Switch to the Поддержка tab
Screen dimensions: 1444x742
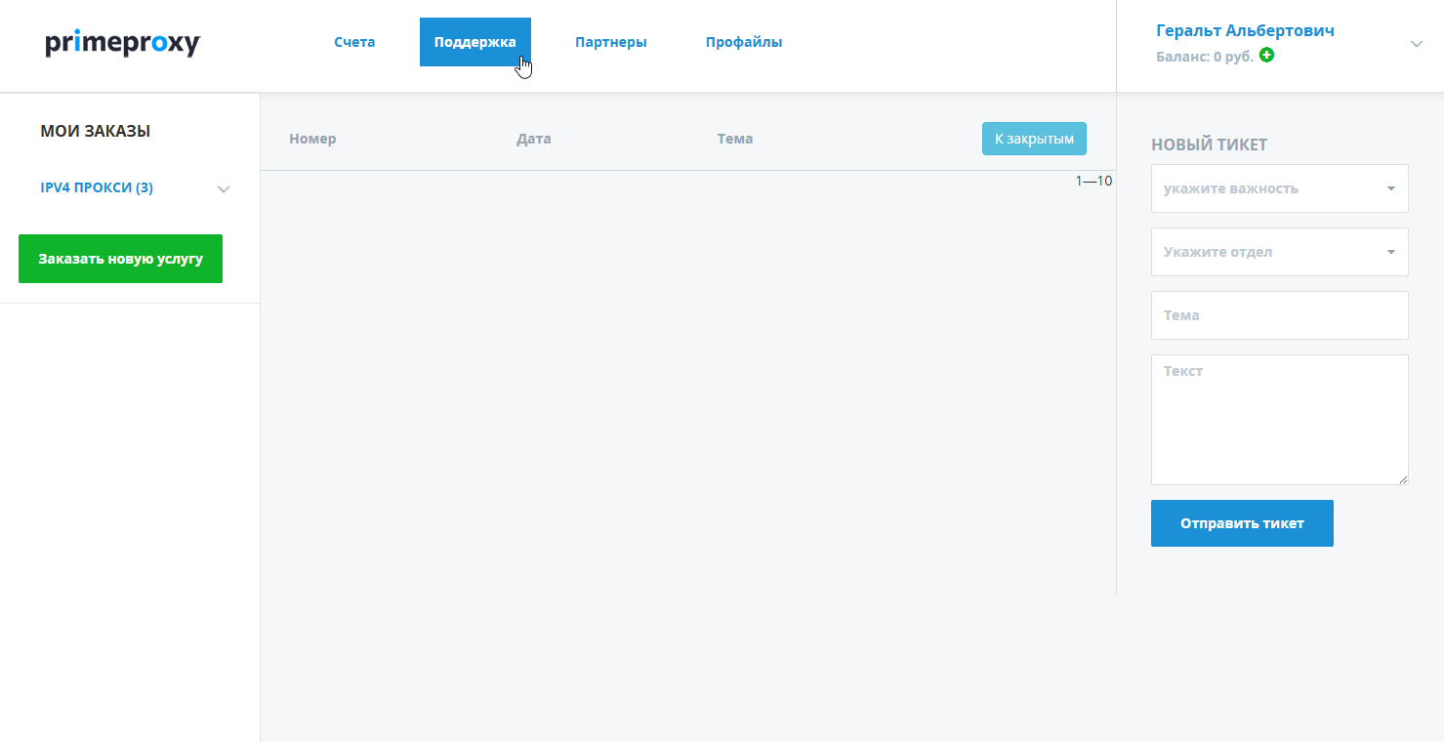coord(475,42)
